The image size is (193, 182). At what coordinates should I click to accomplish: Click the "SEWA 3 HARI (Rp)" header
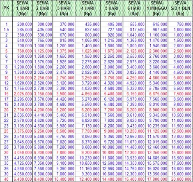pyautogui.click(x=64, y=8)
